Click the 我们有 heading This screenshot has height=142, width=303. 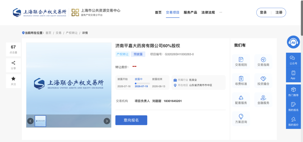click(240, 45)
